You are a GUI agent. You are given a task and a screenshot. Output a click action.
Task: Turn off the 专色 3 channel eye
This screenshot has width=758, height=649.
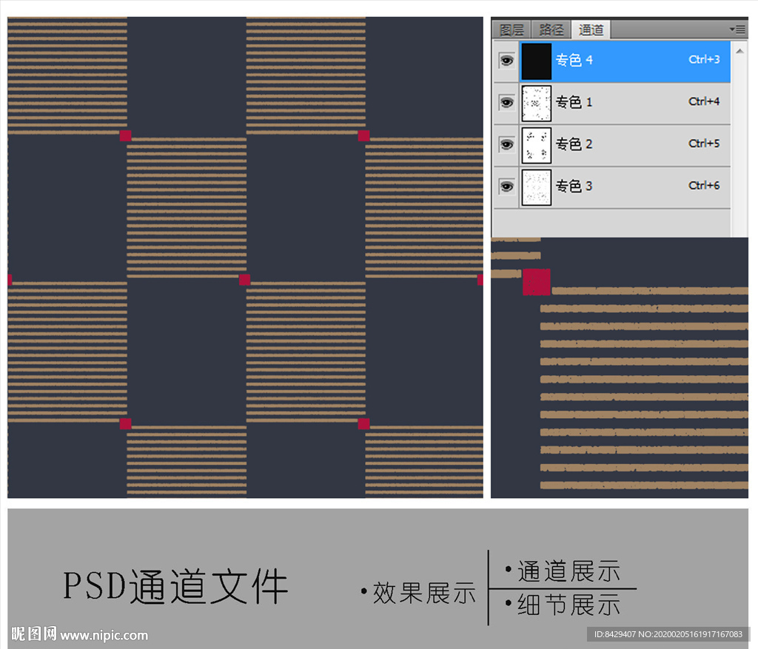[506, 187]
